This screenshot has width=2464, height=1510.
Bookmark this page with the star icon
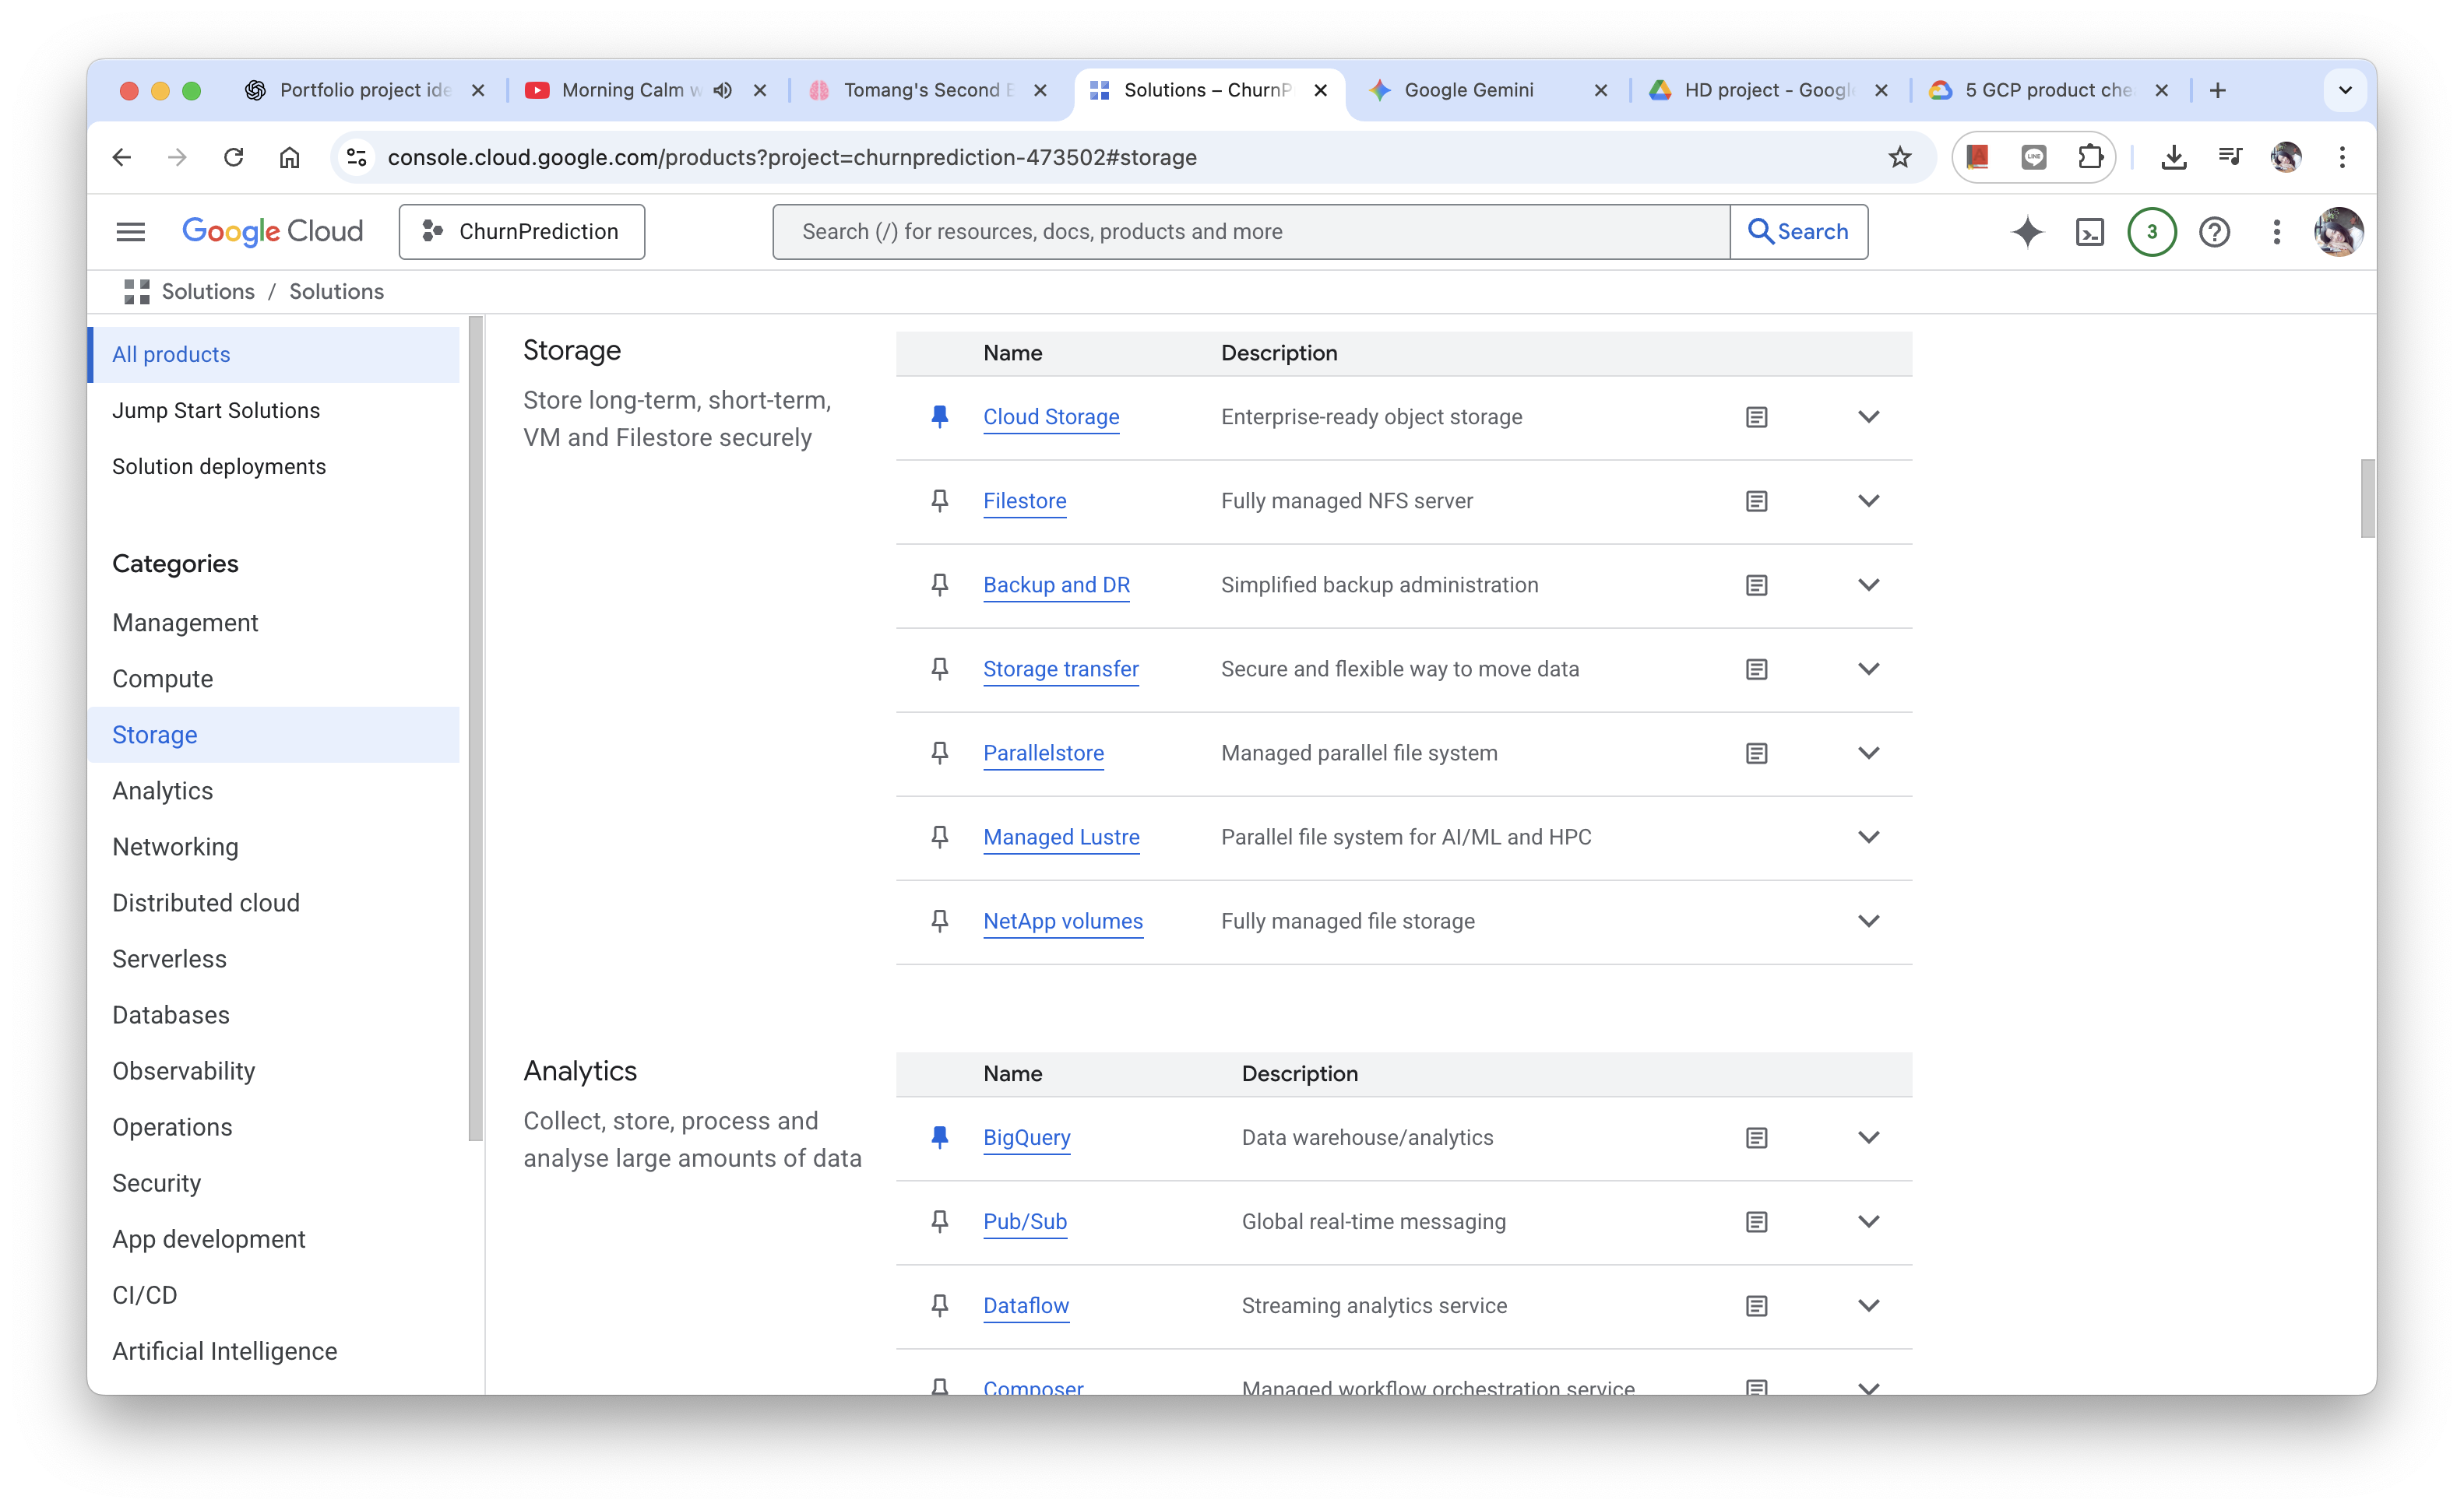point(1899,157)
